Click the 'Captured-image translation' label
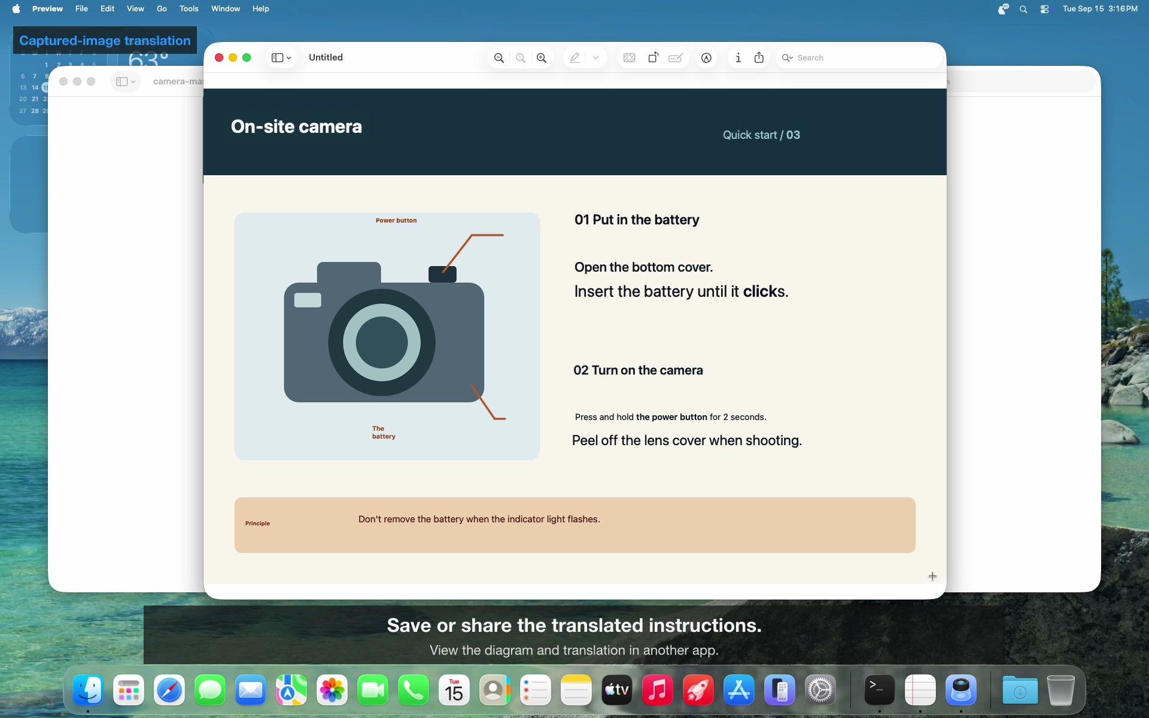Image resolution: width=1149 pixels, height=718 pixels. click(105, 41)
